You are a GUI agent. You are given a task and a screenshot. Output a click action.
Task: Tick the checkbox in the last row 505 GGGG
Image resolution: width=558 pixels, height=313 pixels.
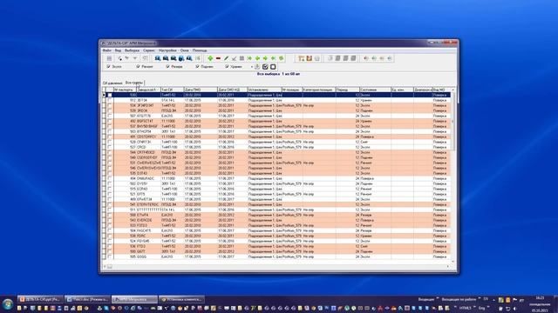[x=110, y=256]
